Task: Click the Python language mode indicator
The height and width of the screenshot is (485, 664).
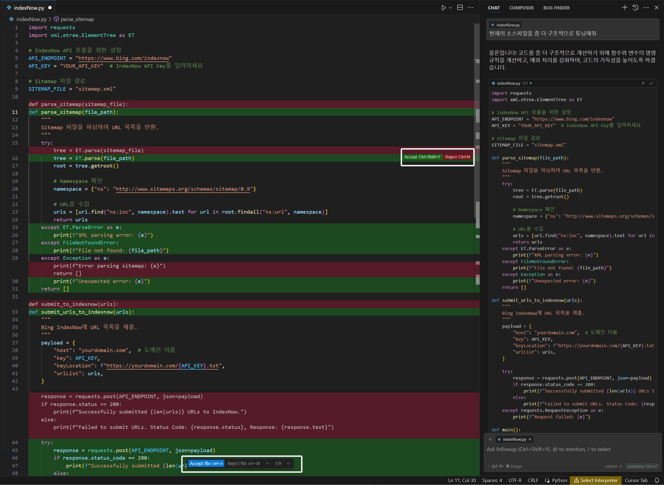Action: click(558, 480)
